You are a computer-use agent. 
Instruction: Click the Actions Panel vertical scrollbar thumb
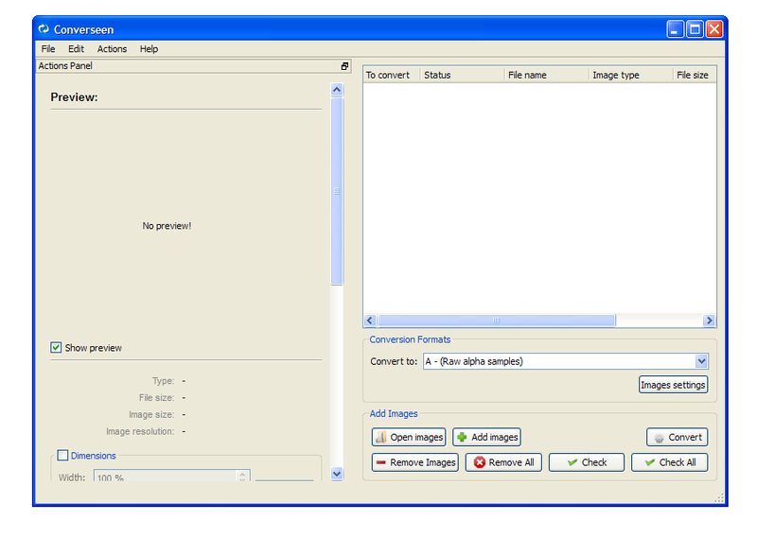pos(337,191)
